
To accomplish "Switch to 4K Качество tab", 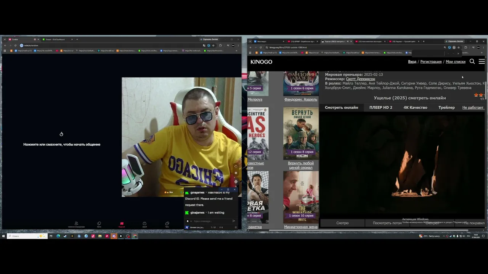I will (x=415, y=108).
